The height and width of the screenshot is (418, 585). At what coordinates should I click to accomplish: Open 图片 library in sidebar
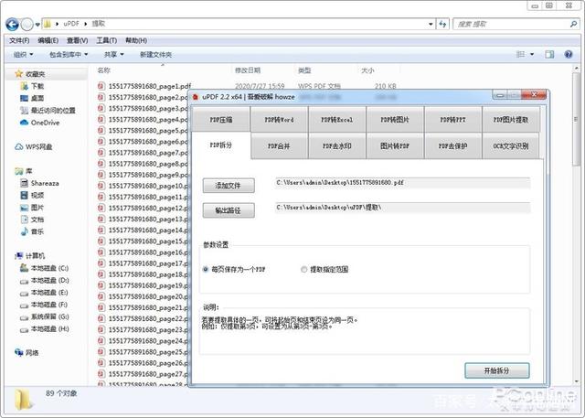coord(33,208)
